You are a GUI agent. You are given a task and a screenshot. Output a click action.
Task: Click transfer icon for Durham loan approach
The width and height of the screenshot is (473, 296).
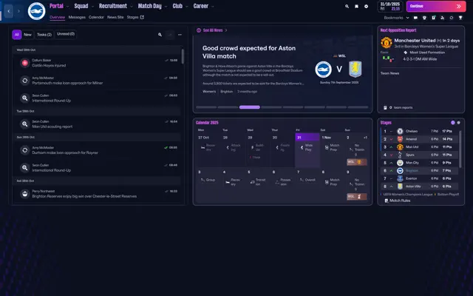(x=24, y=150)
